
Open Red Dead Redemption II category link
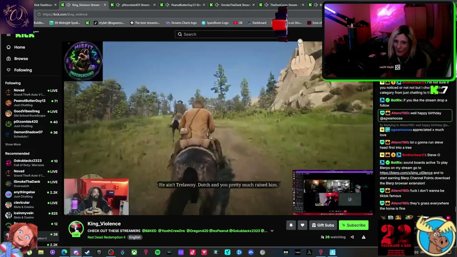(106, 237)
